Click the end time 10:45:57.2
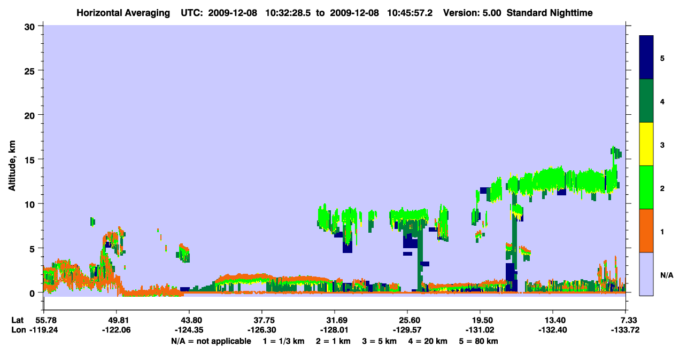The width and height of the screenshot is (695, 356). [x=413, y=13]
